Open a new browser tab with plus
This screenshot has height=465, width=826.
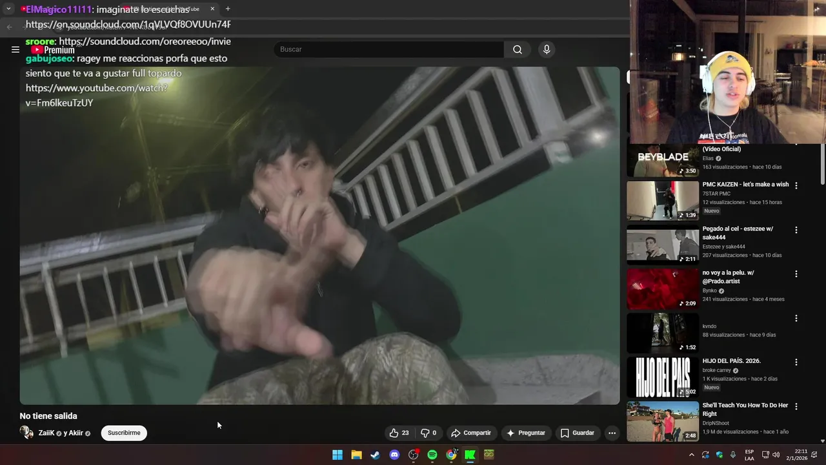pos(228,9)
